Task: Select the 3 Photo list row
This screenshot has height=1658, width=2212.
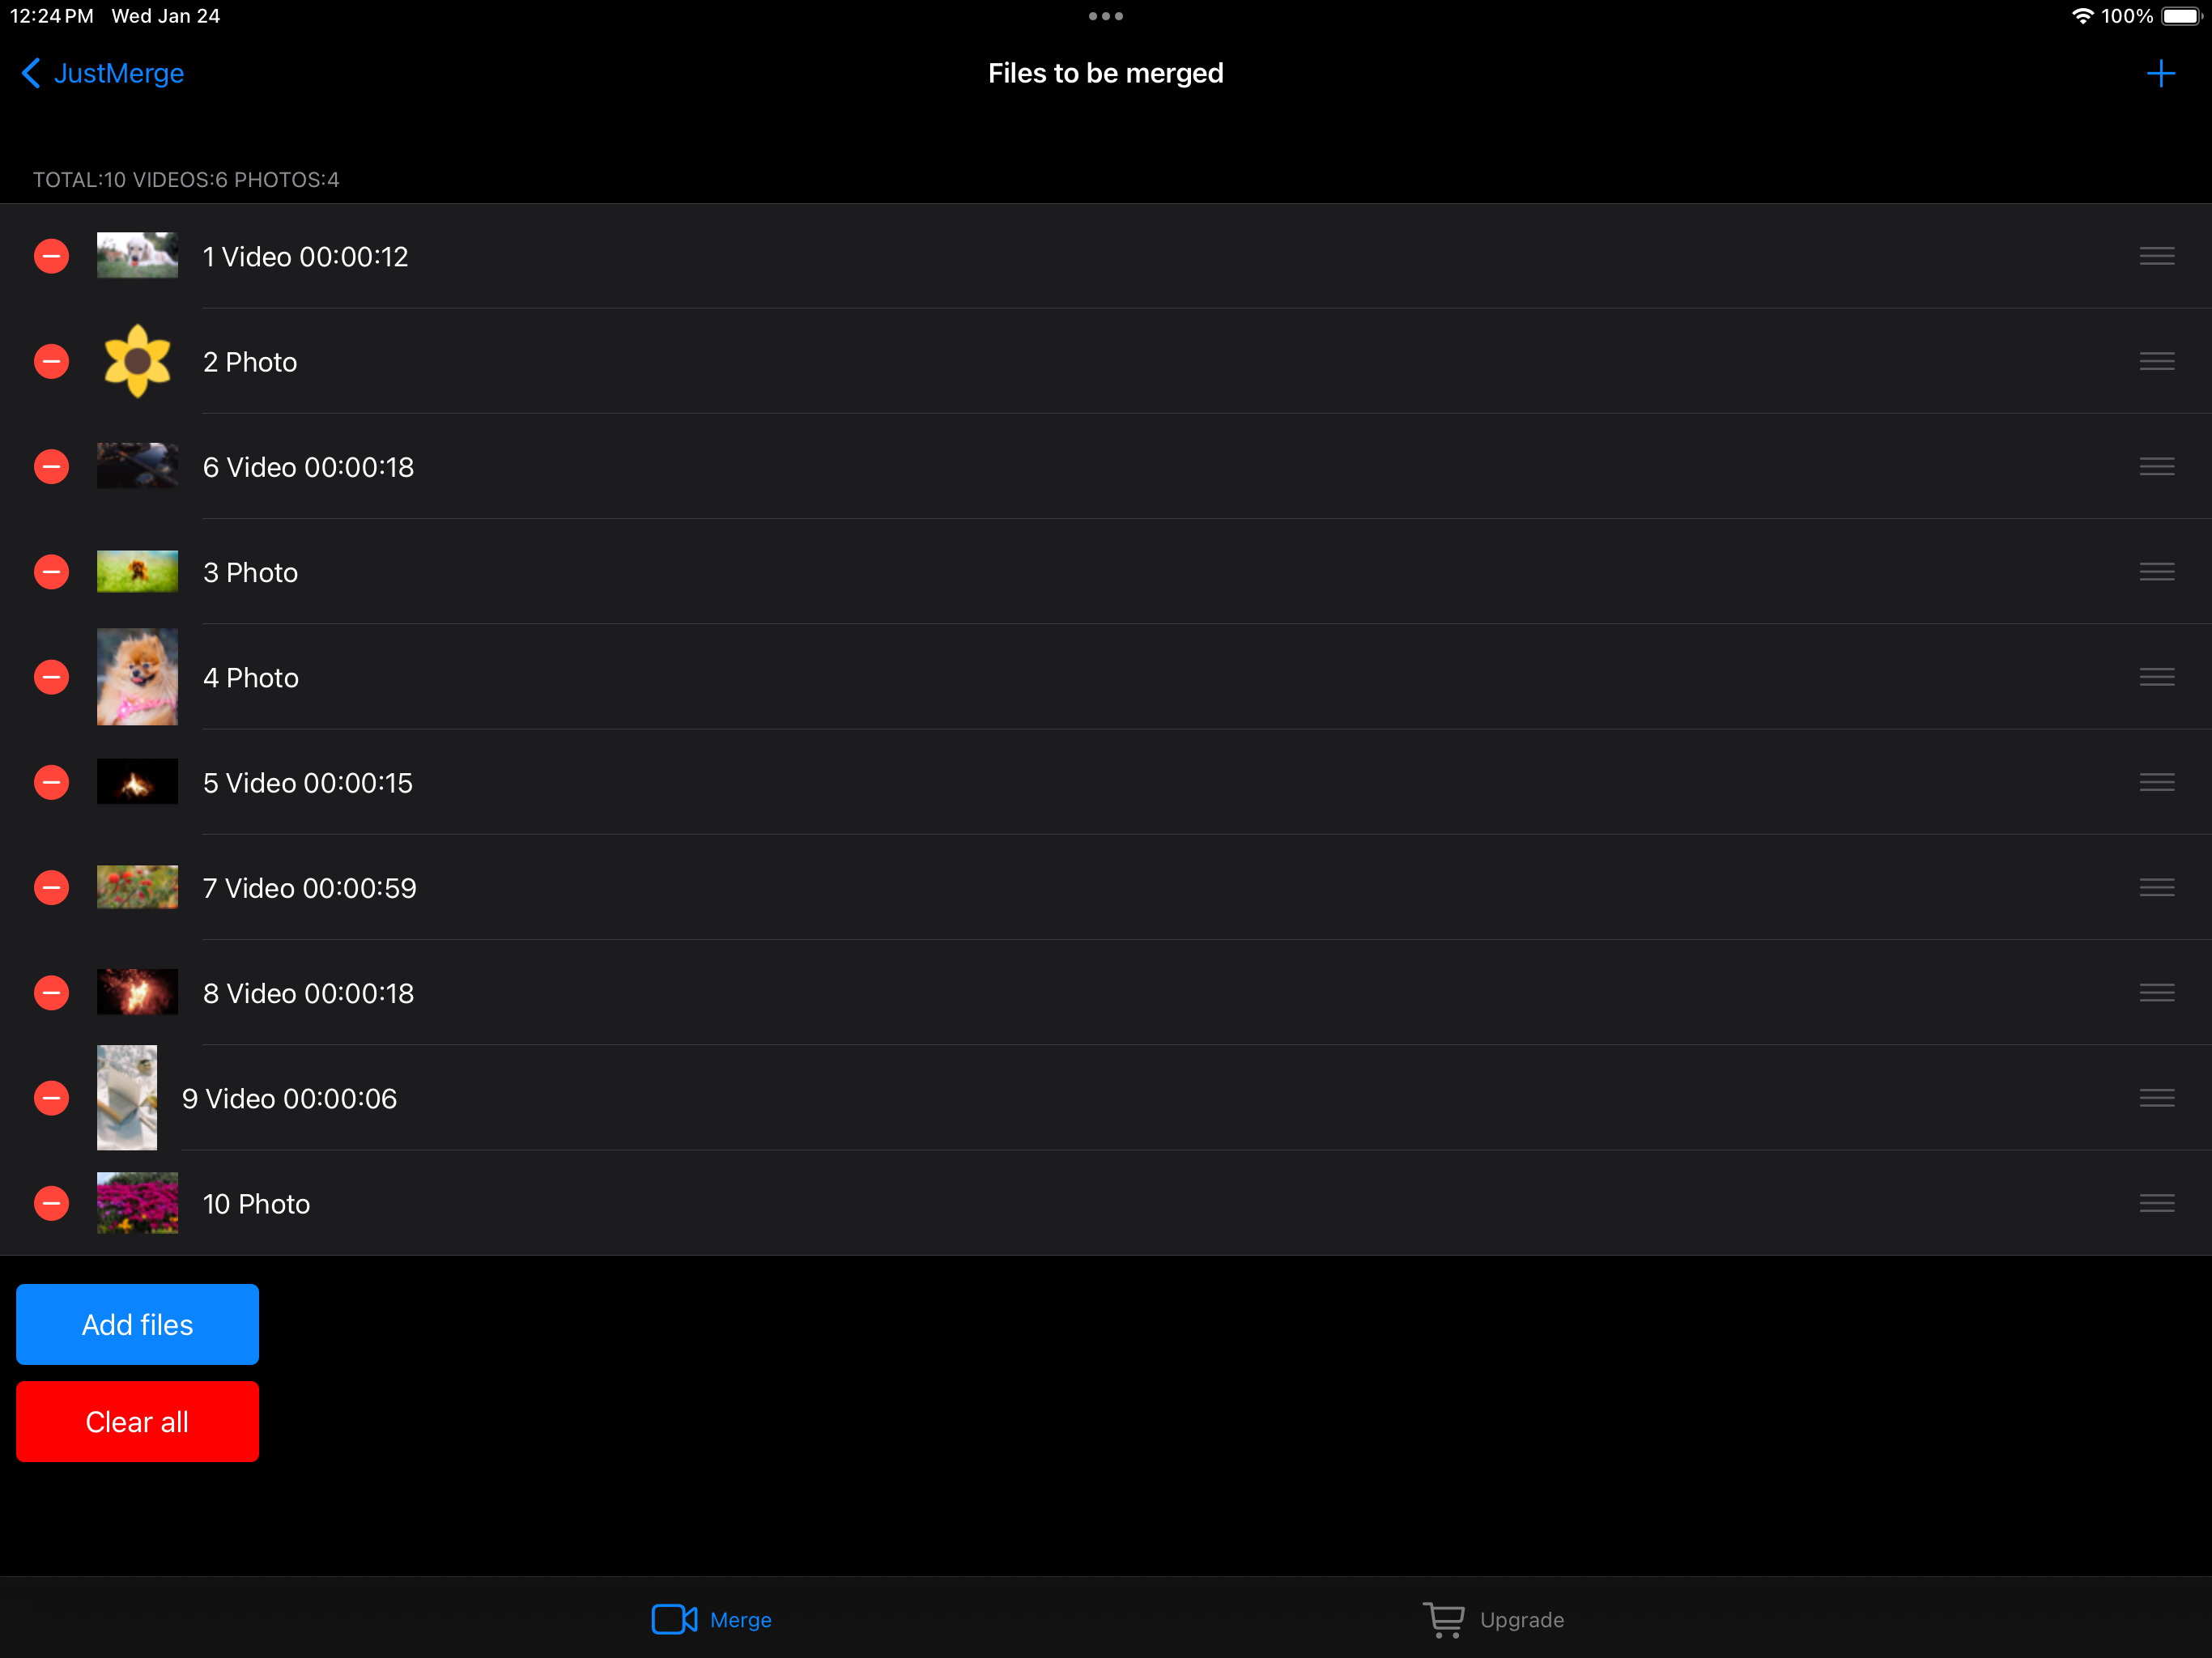Action: coord(1106,572)
